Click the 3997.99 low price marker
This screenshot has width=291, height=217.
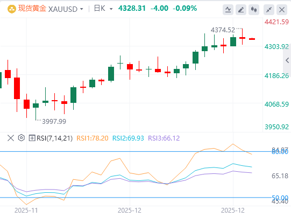54,122
